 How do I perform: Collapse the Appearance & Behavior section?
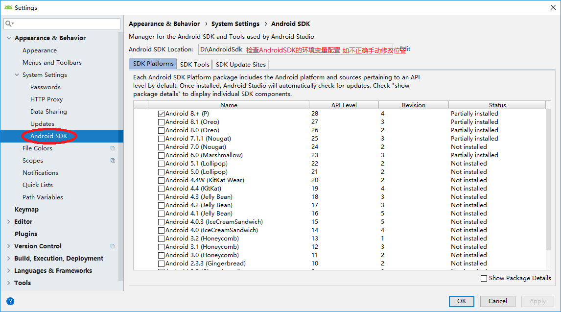(x=9, y=38)
